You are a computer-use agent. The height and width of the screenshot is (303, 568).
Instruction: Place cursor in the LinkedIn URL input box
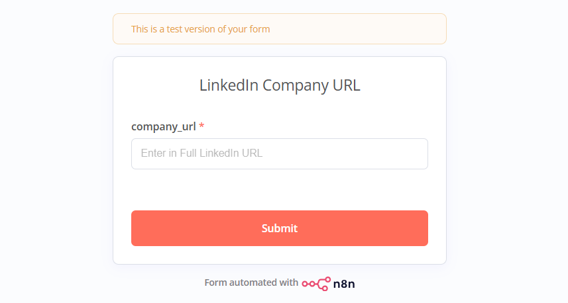coord(279,153)
